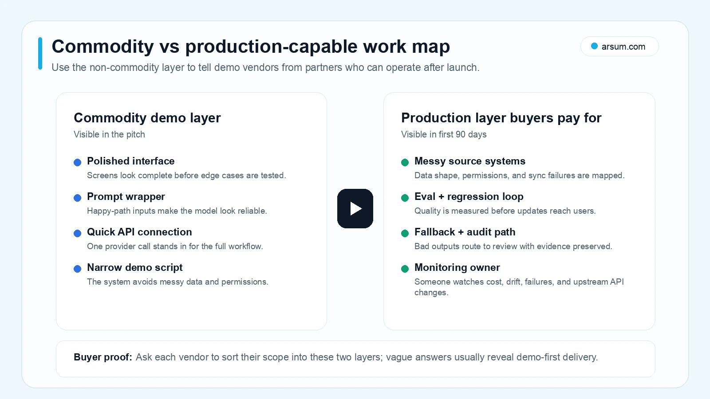
Task: Click the 'Messy source systems' item title
Action: (470, 161)
